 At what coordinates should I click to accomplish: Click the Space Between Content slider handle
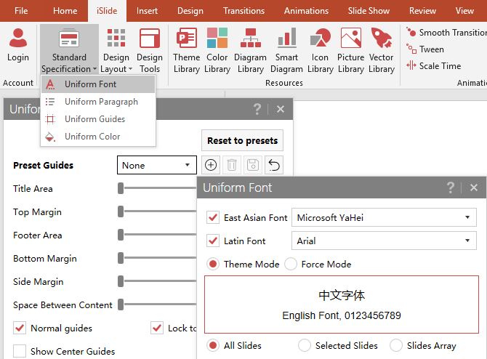tap(121, 304)
